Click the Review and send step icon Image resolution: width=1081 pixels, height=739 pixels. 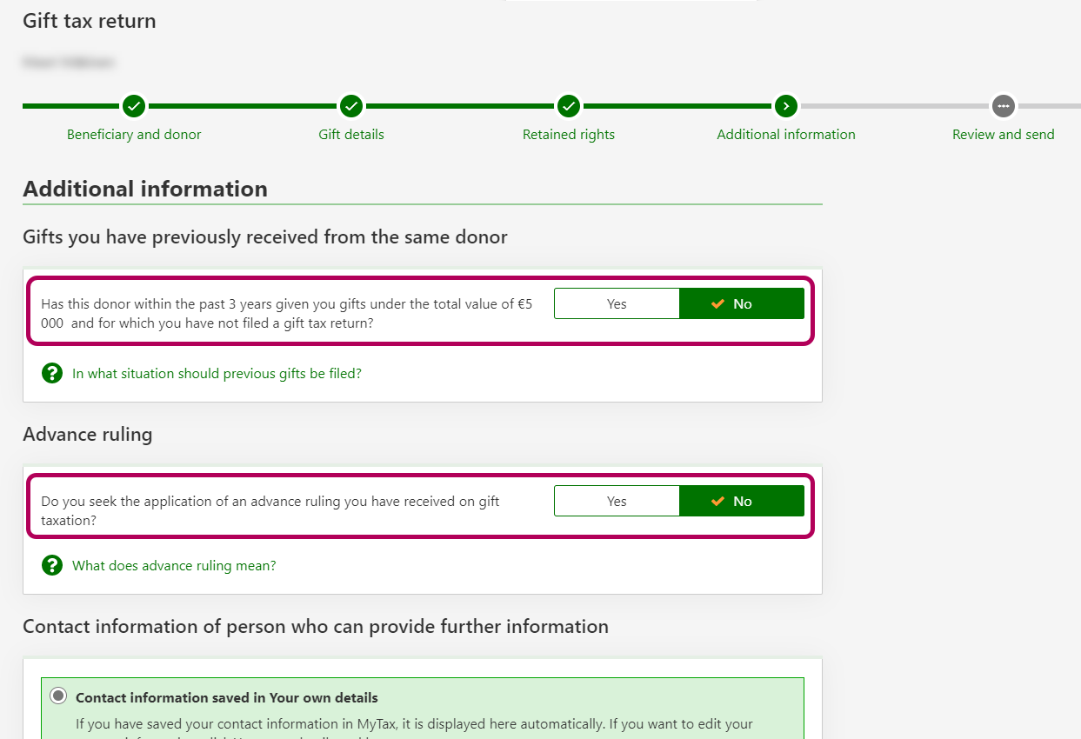[1004, 106]
